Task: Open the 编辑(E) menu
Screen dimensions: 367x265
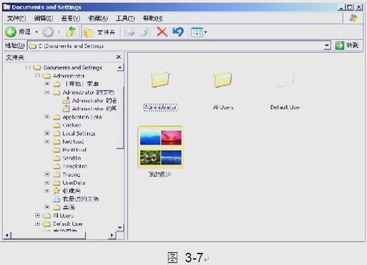Action: [x=44, y=19]
